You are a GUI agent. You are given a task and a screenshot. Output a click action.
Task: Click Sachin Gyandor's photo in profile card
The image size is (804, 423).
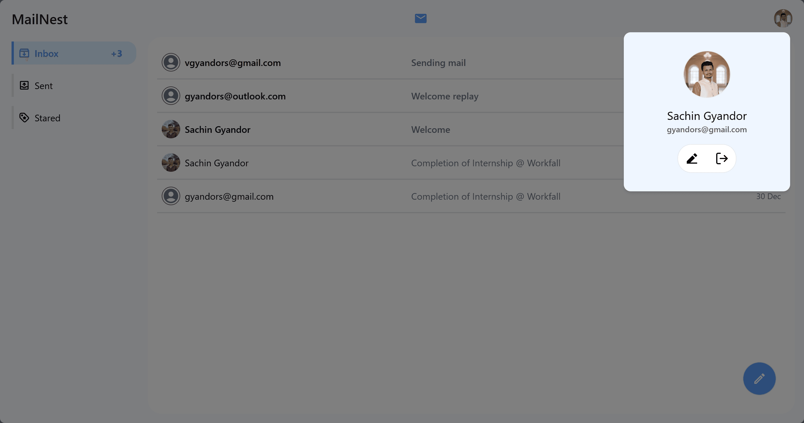[707, 74]
